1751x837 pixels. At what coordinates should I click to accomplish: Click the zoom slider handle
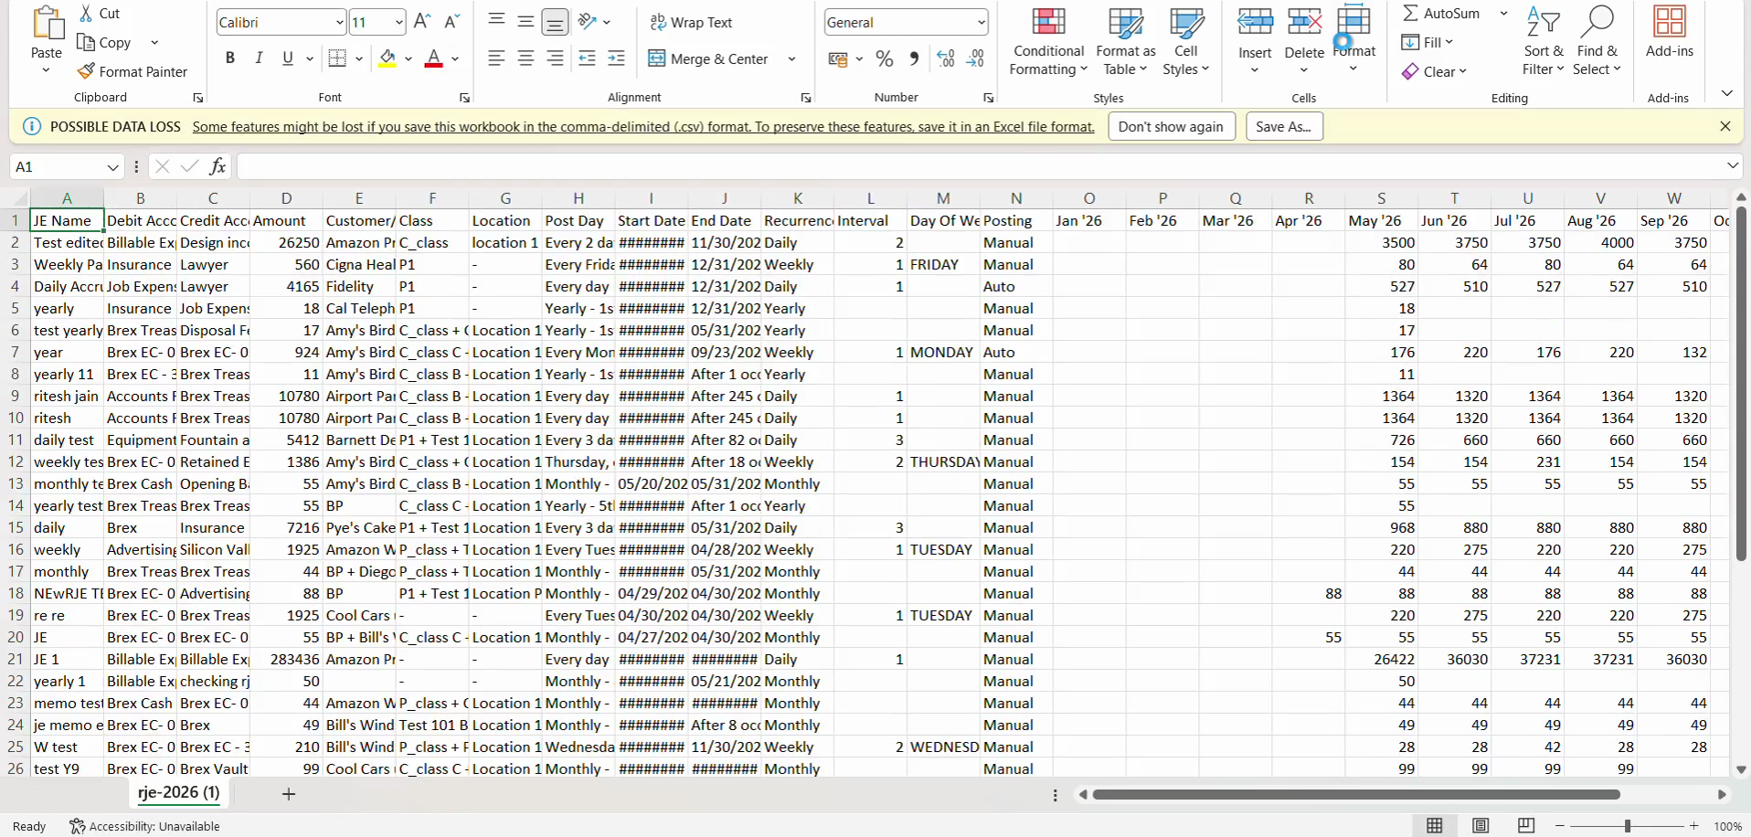[1627, 826]
